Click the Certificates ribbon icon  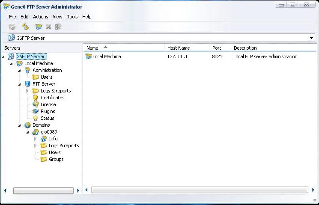coord(36,98)
